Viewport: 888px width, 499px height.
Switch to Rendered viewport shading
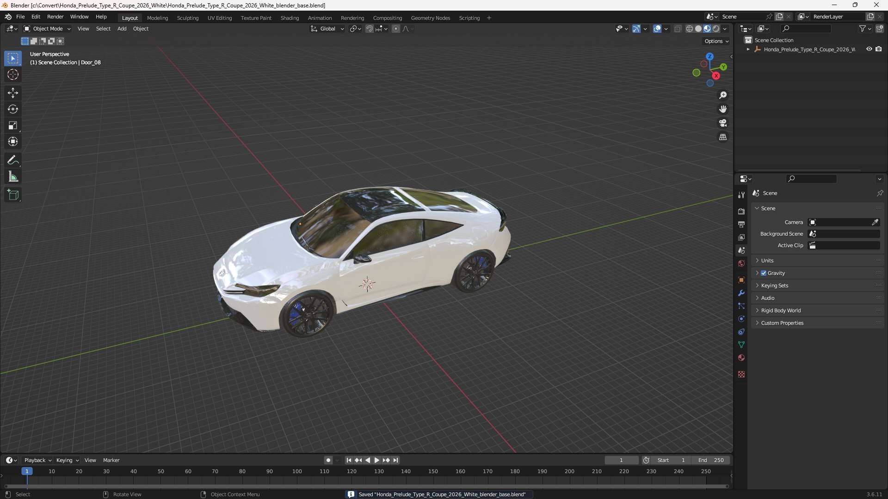716,29
